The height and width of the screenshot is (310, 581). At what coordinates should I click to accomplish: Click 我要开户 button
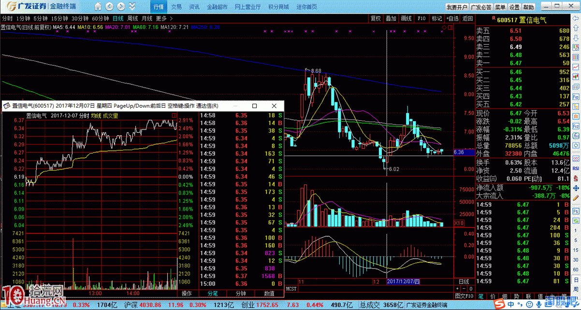(457, 7)
